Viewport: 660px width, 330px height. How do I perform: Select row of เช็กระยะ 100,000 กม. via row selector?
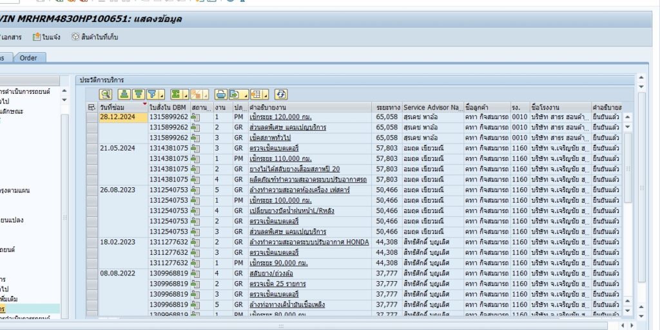92,200
